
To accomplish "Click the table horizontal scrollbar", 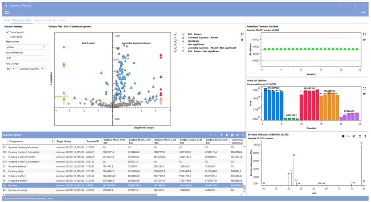I will pos(80,195).
